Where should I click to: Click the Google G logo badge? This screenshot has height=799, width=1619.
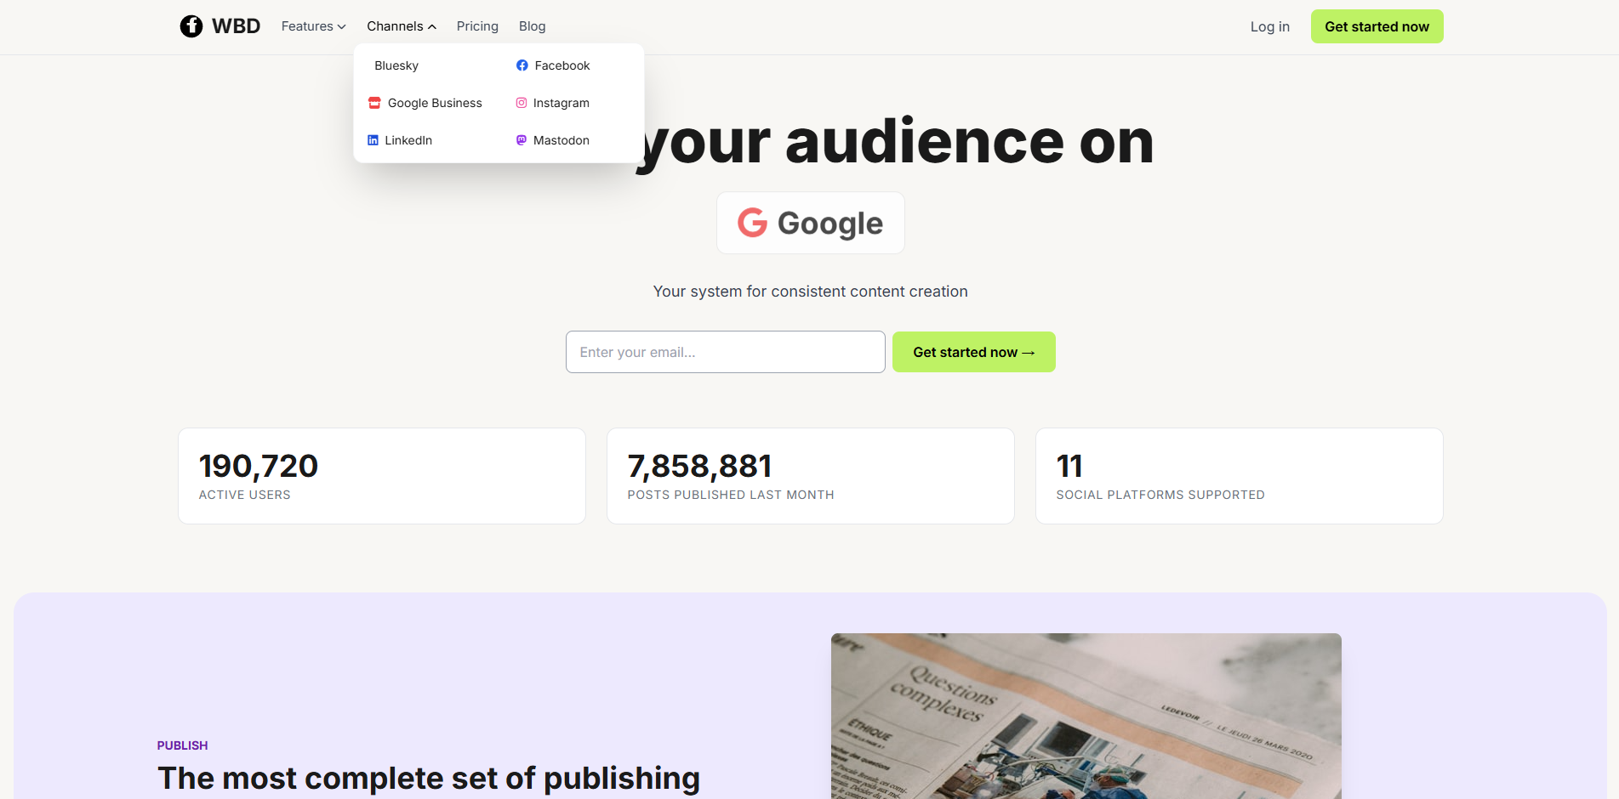tap(752, 223)
